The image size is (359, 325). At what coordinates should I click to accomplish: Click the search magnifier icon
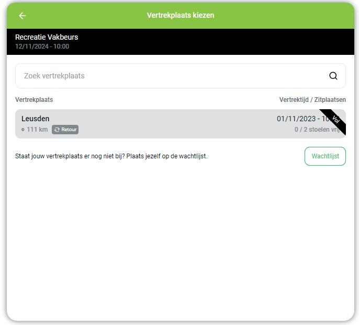pyautogui.click(x=333, y=76)
